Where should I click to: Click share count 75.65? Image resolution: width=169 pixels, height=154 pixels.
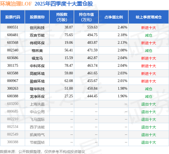point(69,35)
